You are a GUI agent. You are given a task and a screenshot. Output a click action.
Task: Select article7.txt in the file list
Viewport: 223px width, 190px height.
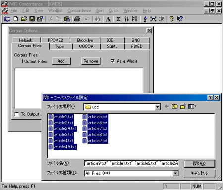(x=95, y=129)
